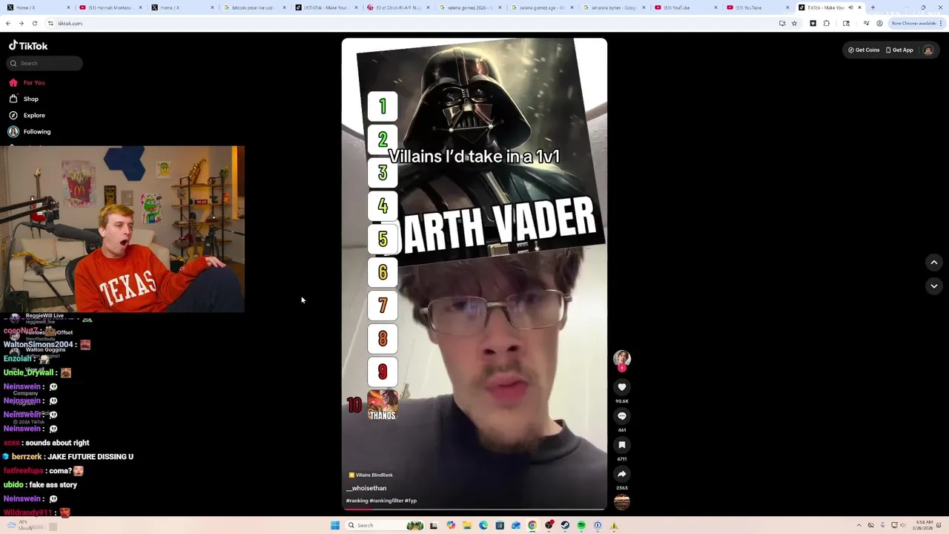The width and height of the screenshot is (949, 534).
Task: Open the Chrome extensions puzzle icon
Action: point(827,23)
